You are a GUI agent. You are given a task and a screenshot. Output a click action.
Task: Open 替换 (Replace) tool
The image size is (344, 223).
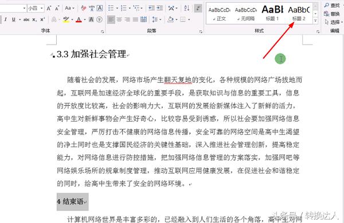point(332,14)
